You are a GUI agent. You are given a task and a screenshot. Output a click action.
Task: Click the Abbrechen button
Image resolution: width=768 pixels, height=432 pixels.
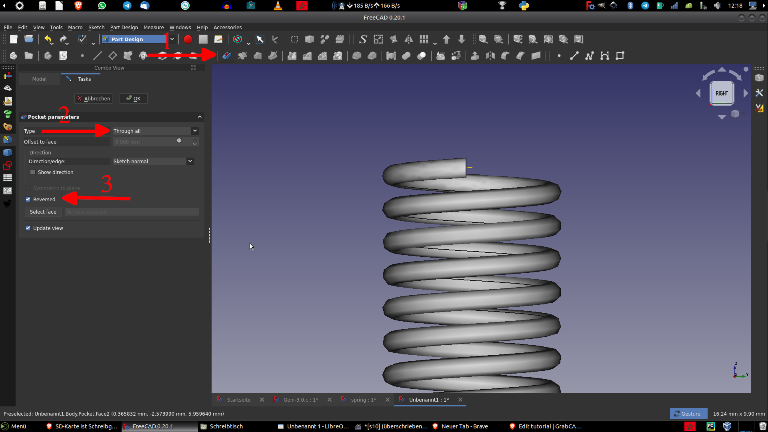pos(94,98)
